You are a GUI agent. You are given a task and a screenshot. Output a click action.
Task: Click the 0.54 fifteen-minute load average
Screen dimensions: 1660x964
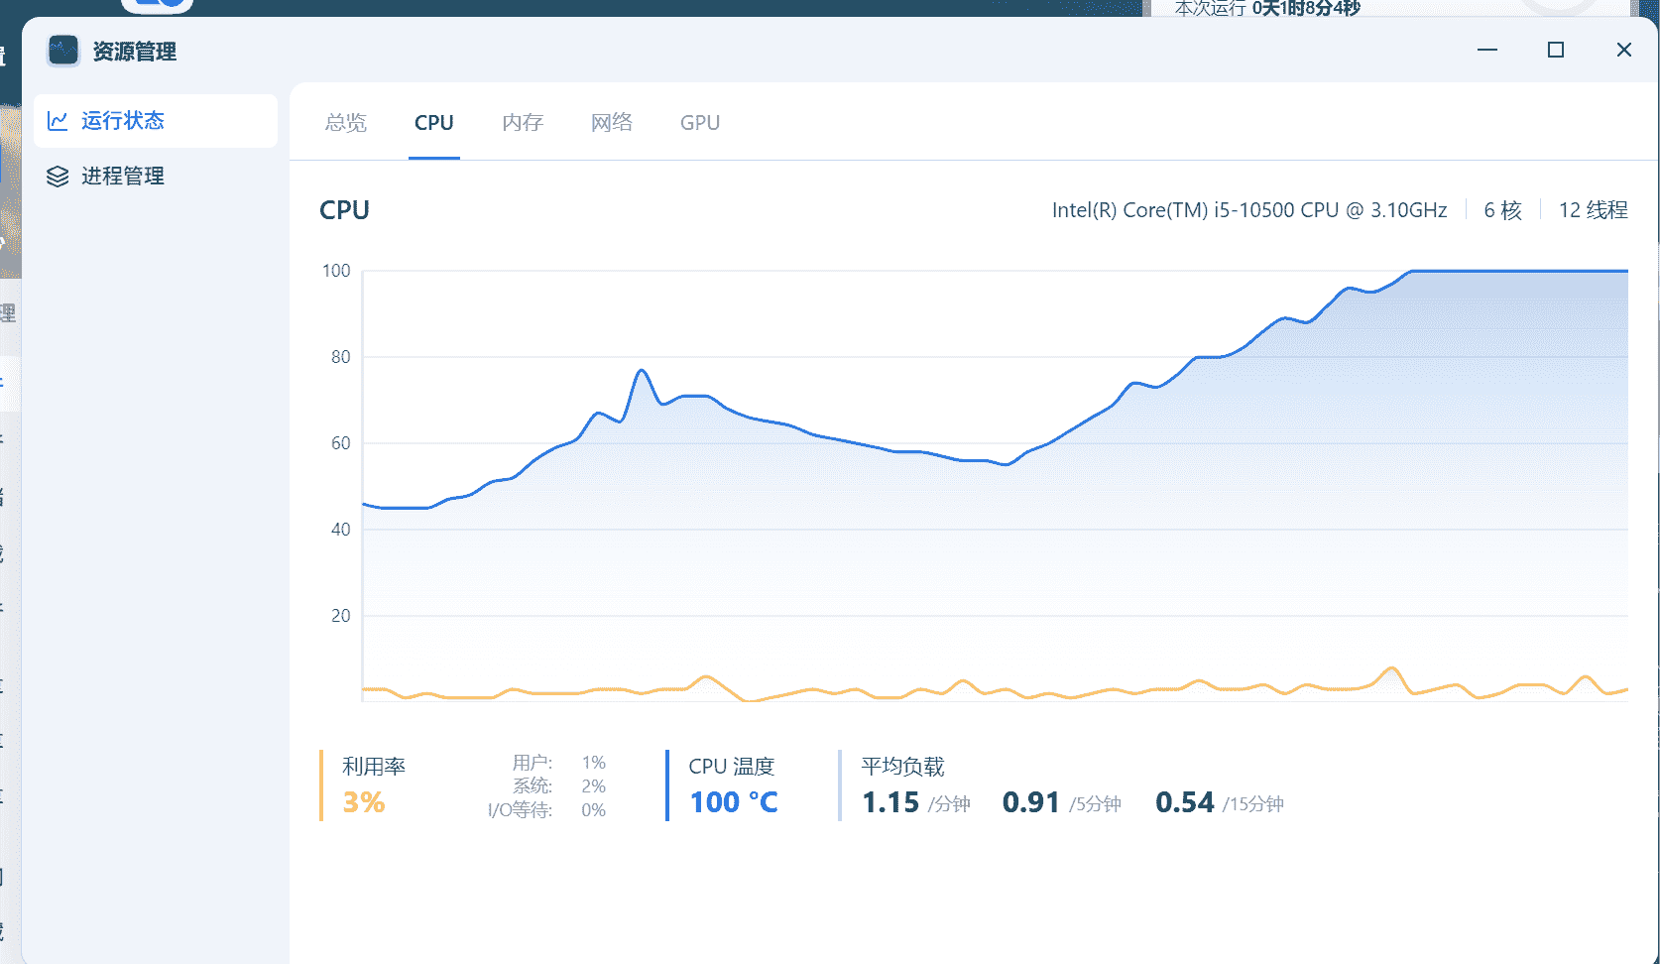point(1184,802)
